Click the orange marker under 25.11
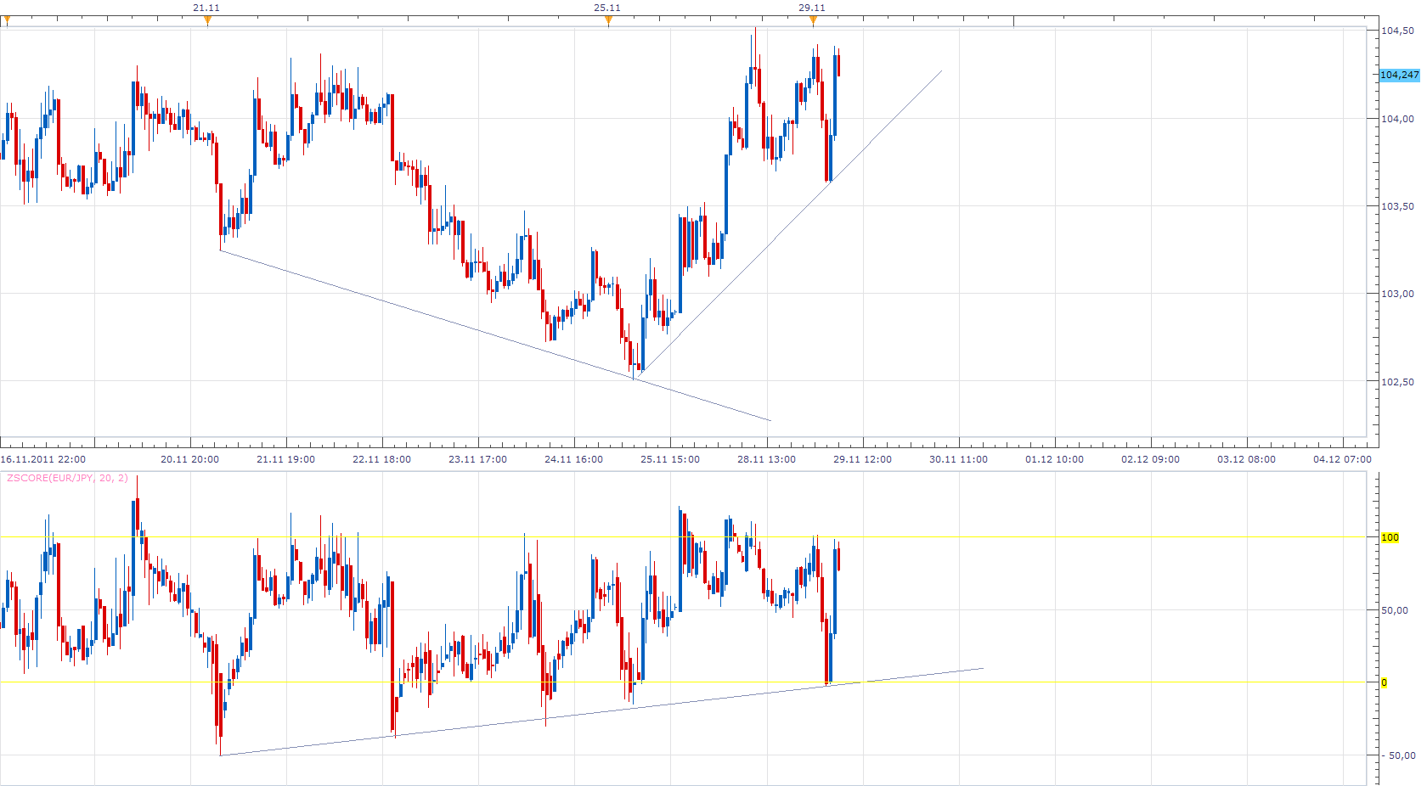 [608, 21]
